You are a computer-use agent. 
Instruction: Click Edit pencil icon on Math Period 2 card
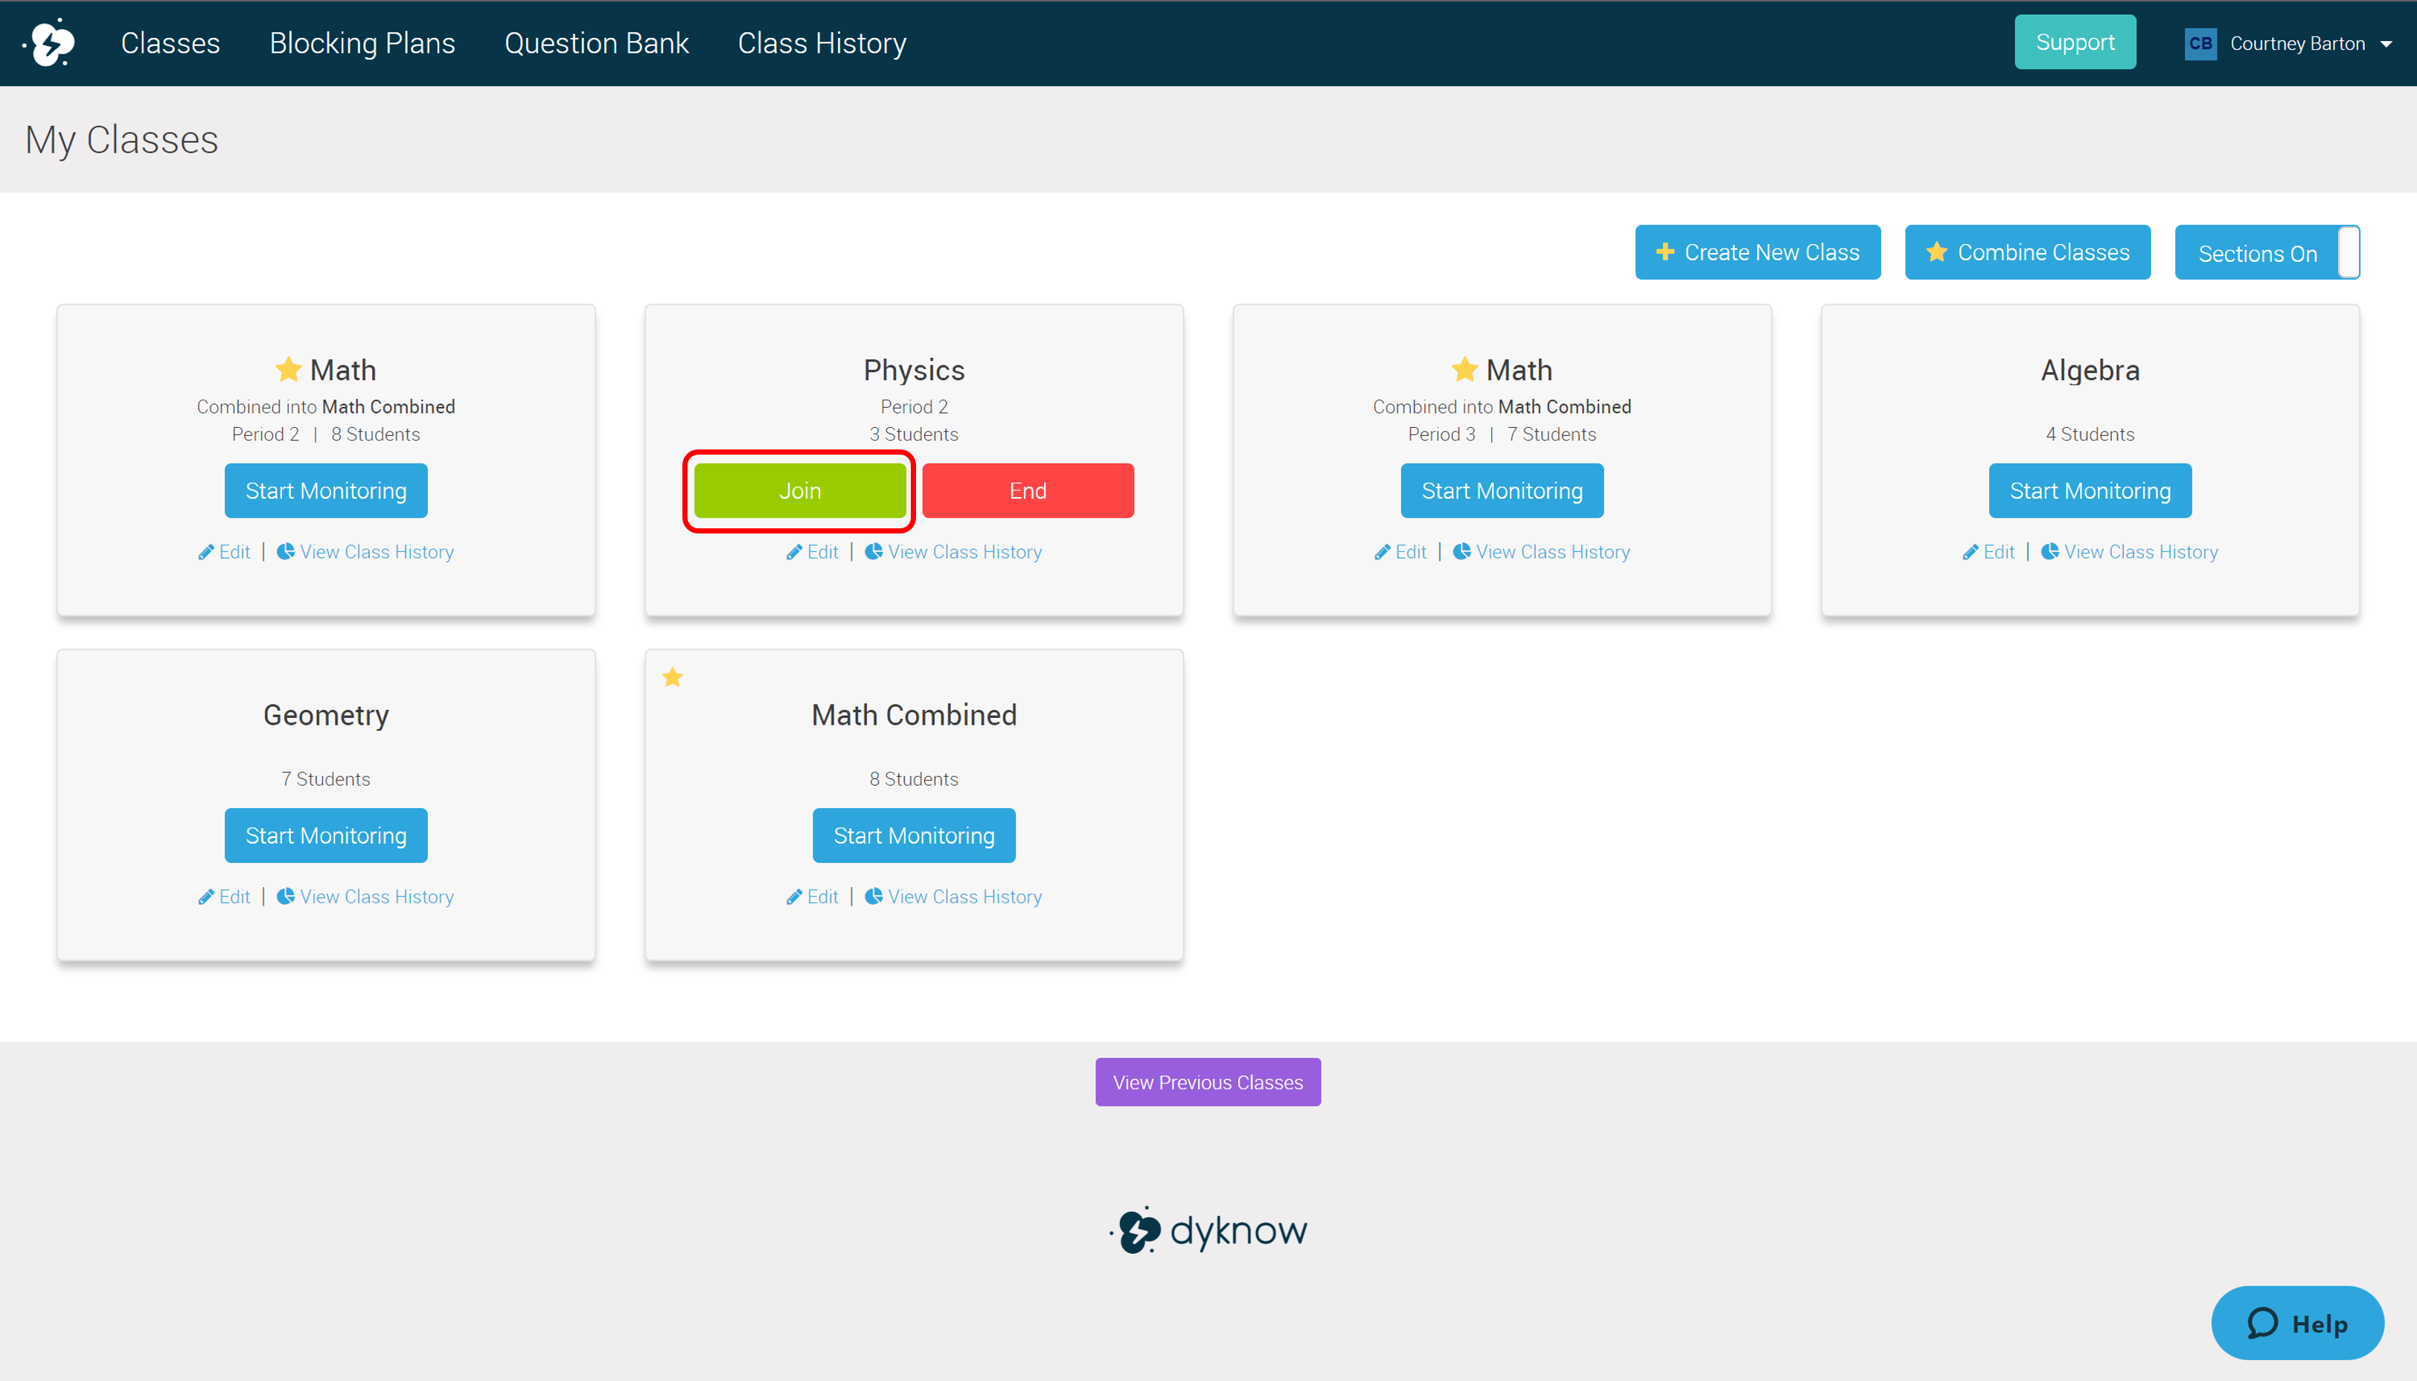coord(206,552)
